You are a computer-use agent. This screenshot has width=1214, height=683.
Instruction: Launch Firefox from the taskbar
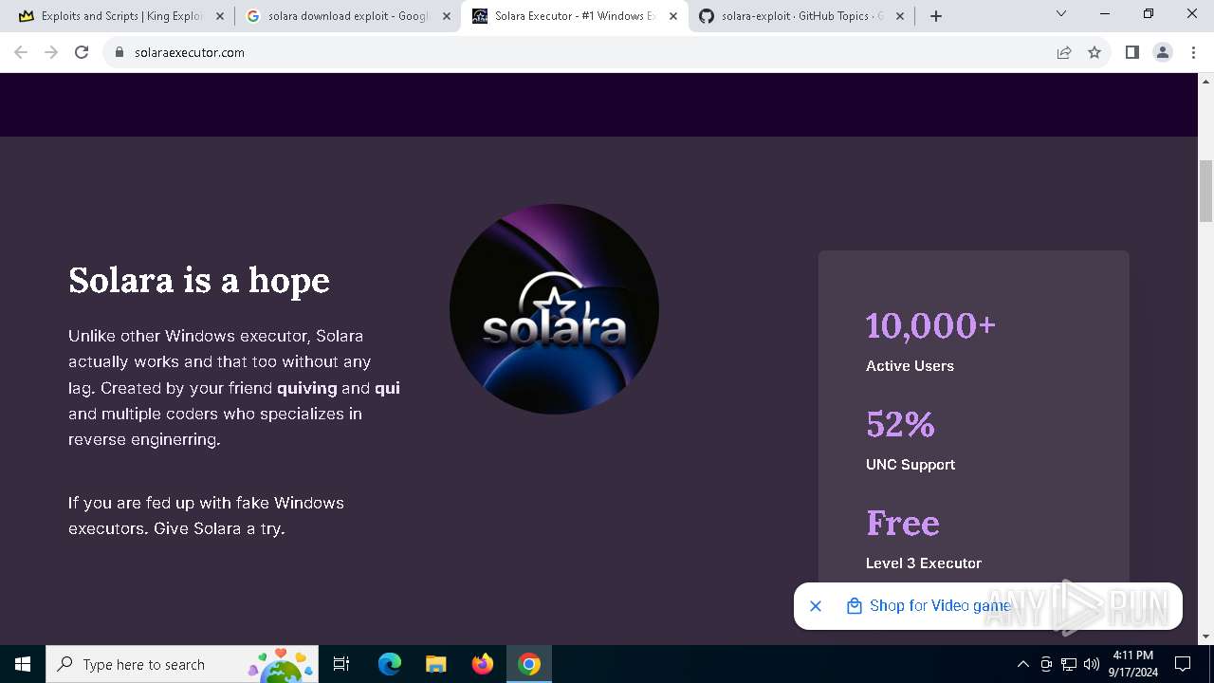(482, 664)
